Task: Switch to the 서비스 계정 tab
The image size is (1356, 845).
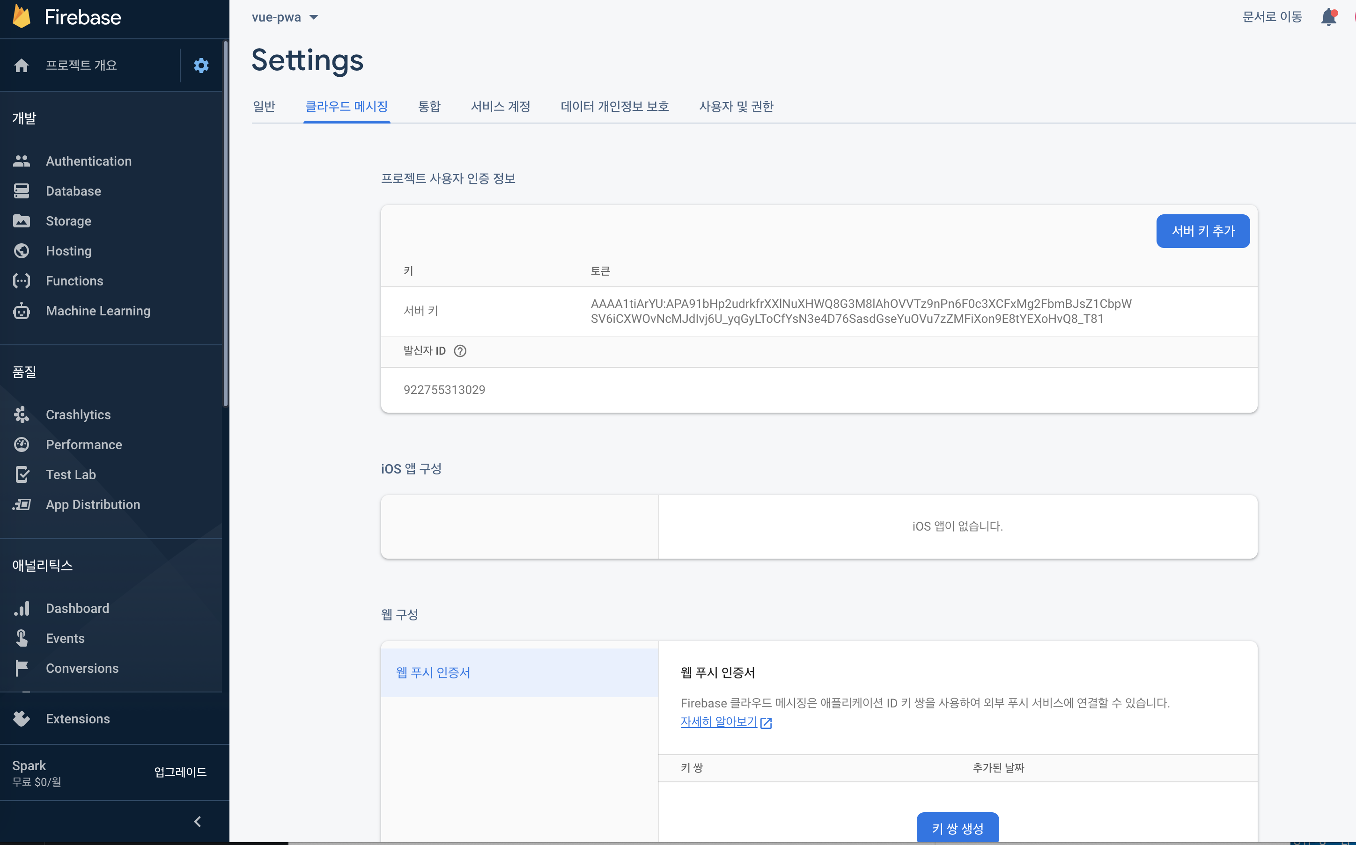Action: point(500,106)
